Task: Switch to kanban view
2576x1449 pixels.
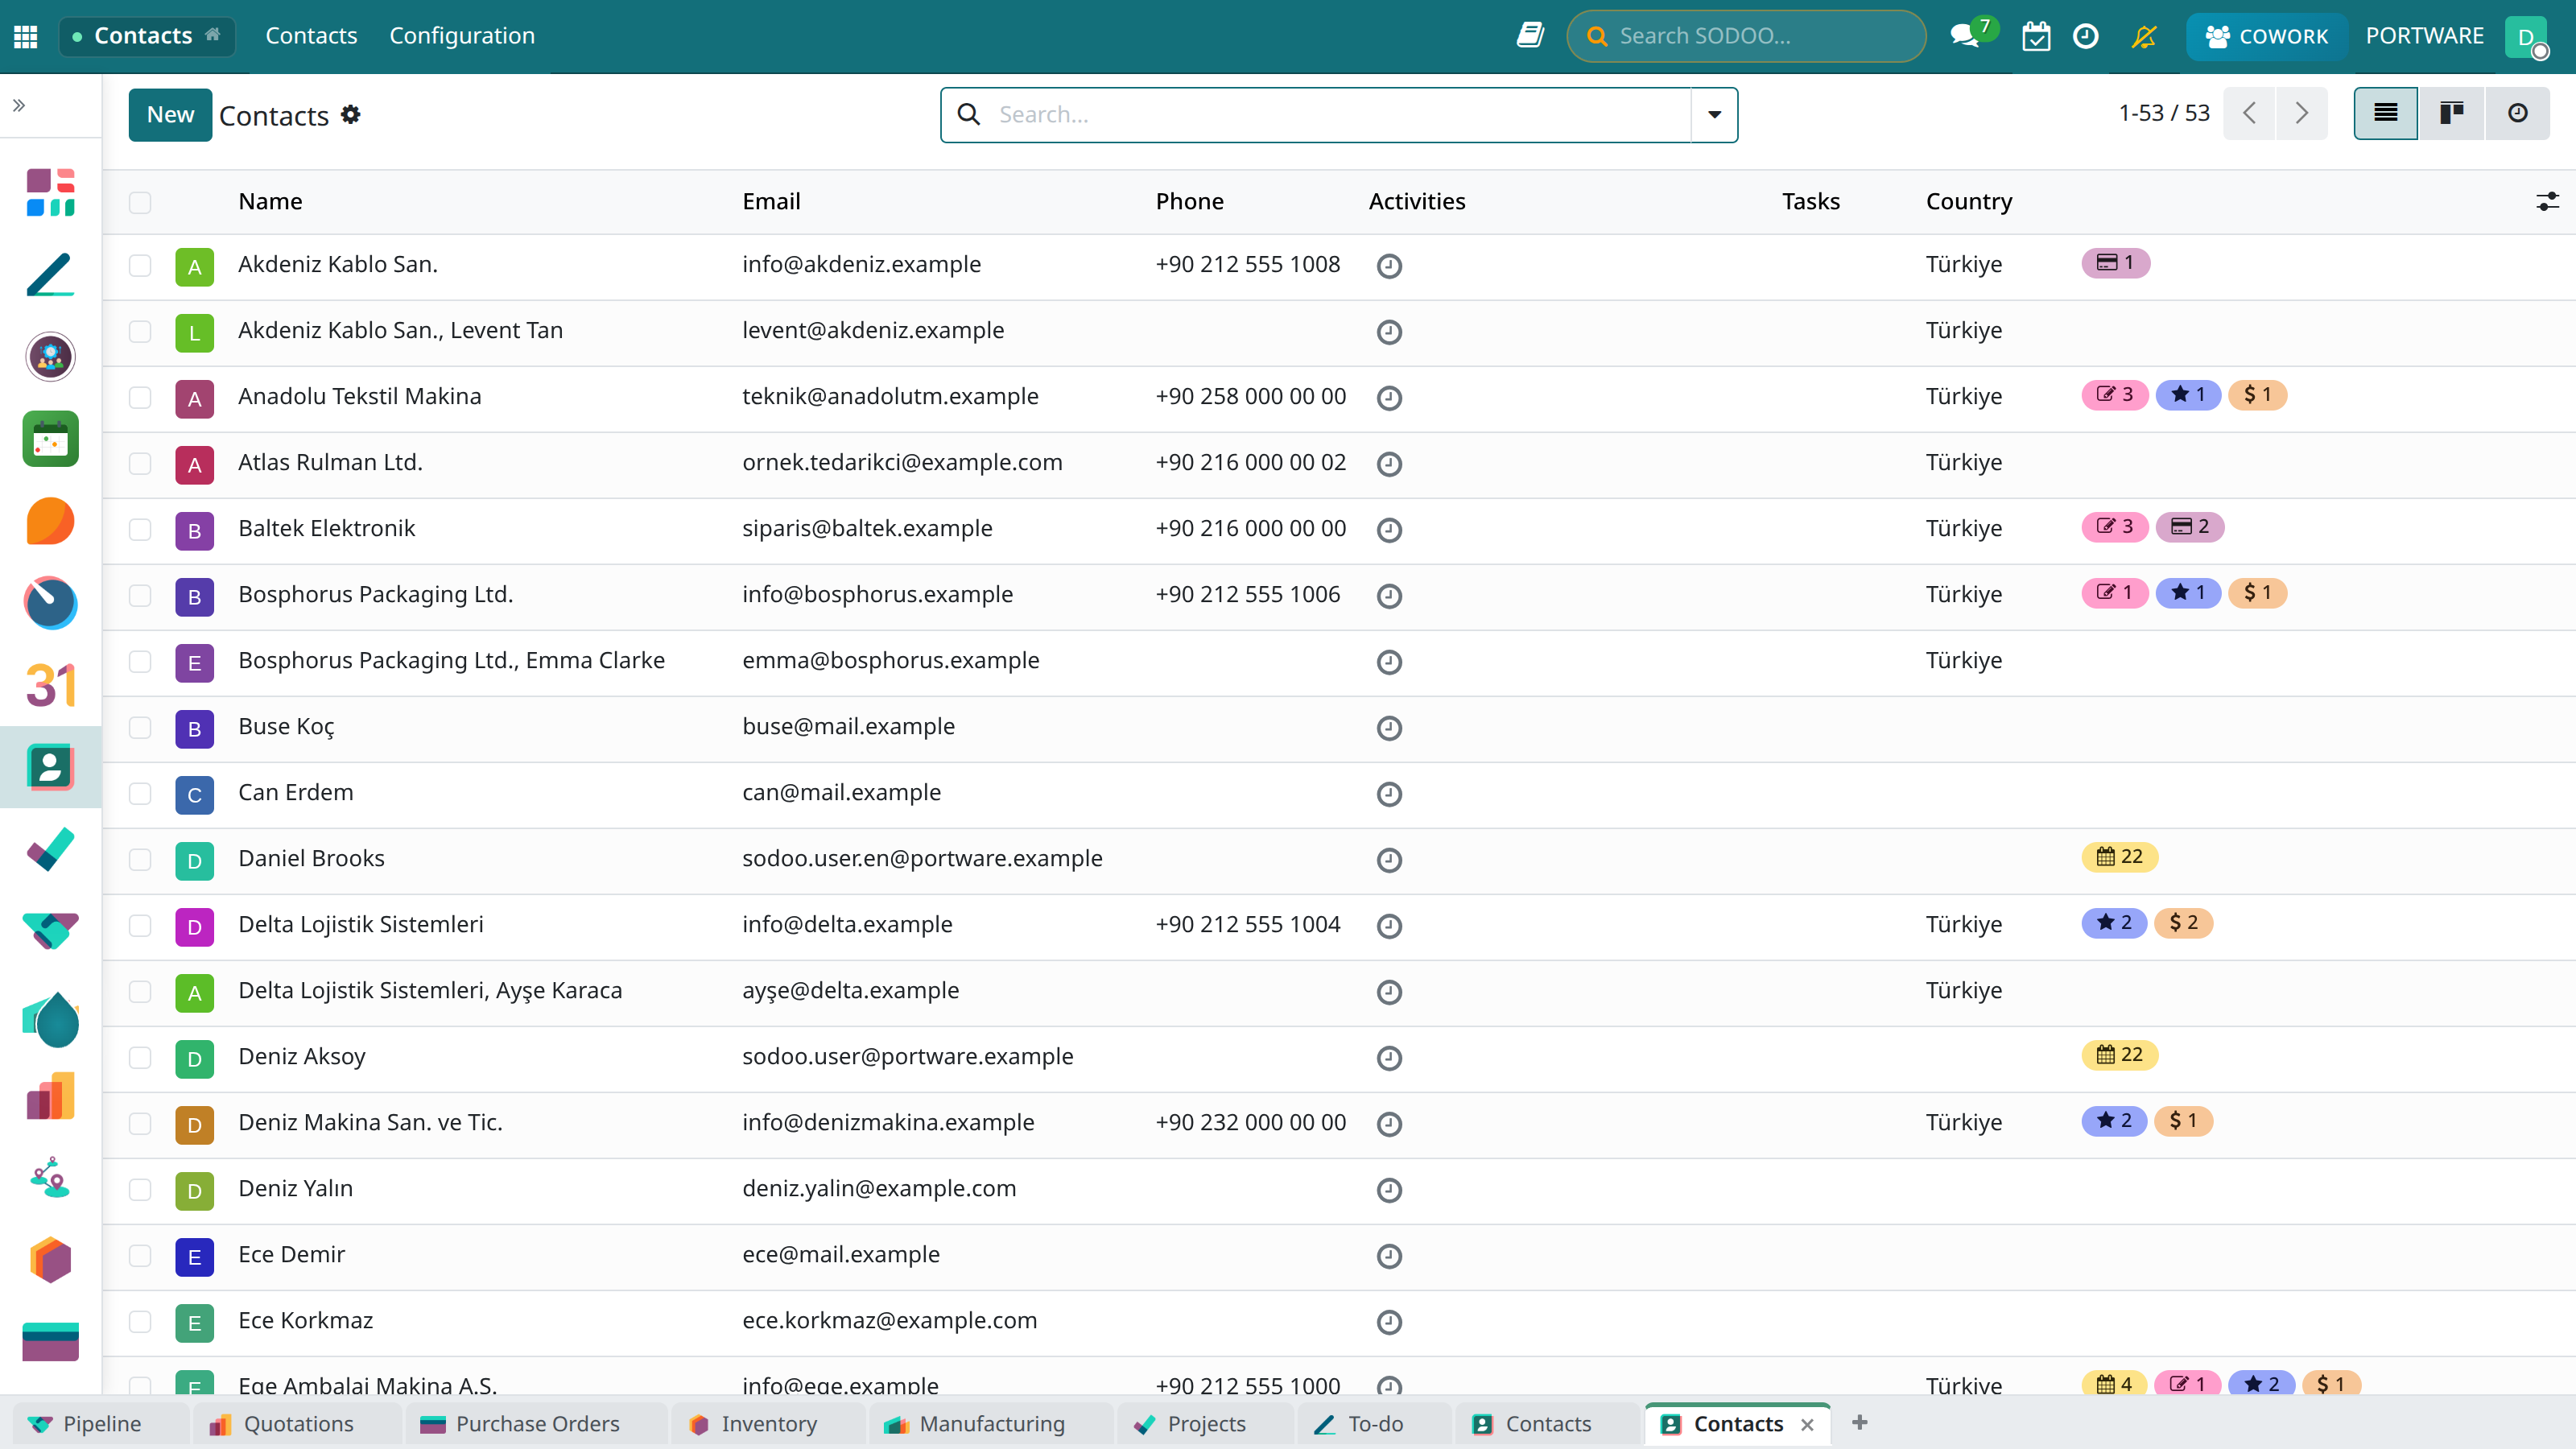Action: click(x=2451, y=113)
